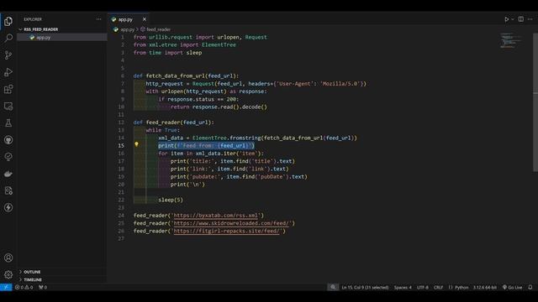Click the CRLF end-of-line selector

tap(438, 287)
